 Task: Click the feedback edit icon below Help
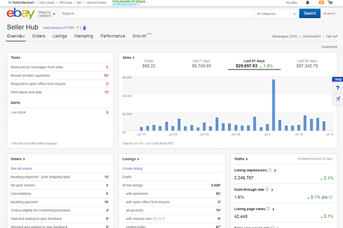(338, 99)
